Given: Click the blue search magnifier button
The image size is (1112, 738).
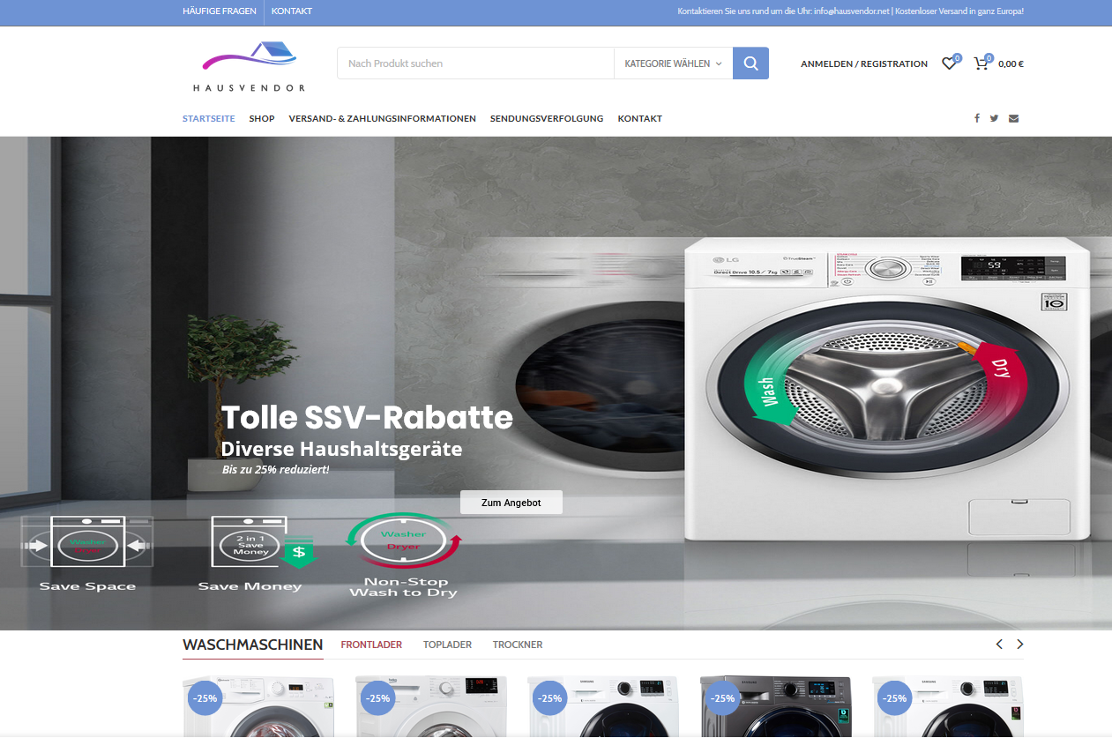Looking at the screenshot, I should coord(750,63).
